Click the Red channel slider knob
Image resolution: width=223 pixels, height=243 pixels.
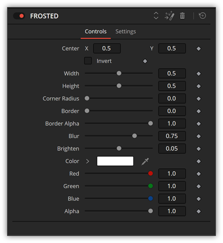(151, 174)
